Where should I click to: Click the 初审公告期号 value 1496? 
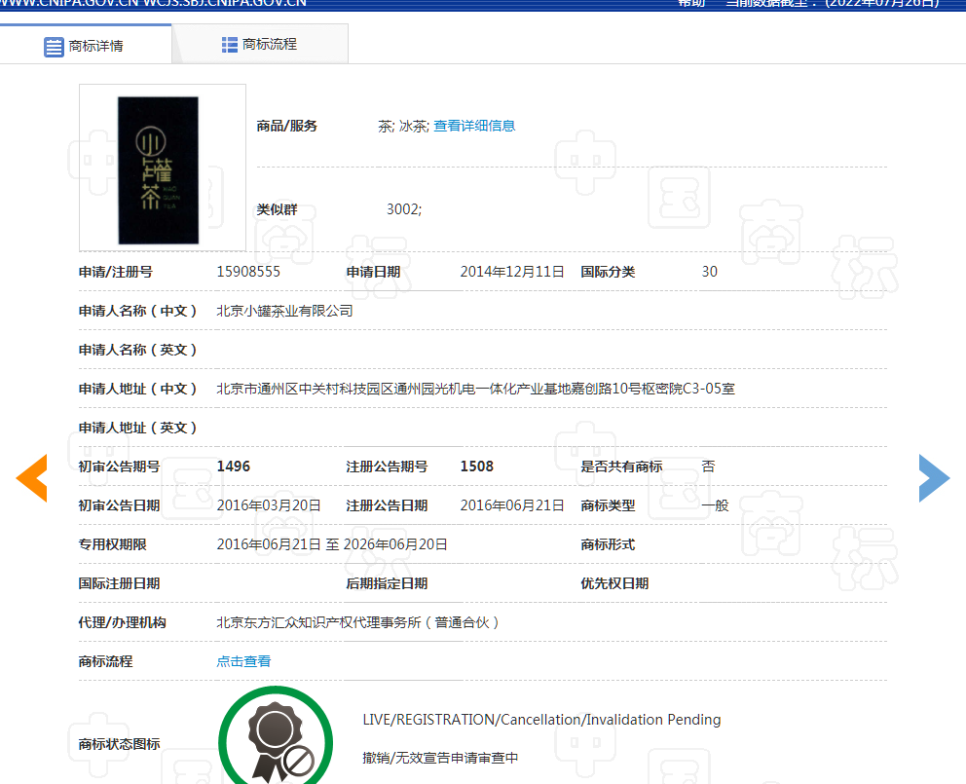point(234,467)
